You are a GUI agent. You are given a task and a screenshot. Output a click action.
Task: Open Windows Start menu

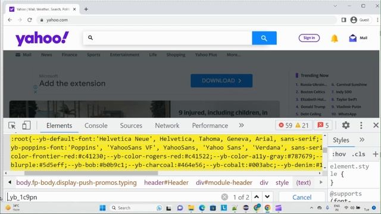tap(102, 208)
